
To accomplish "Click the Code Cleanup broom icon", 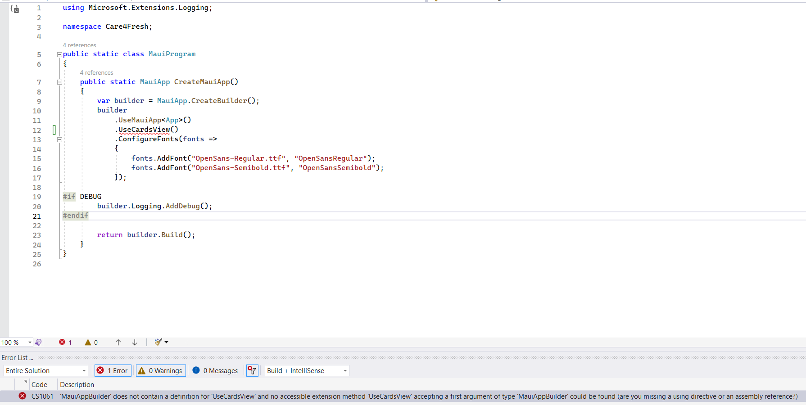I will [x=158, y=342].
